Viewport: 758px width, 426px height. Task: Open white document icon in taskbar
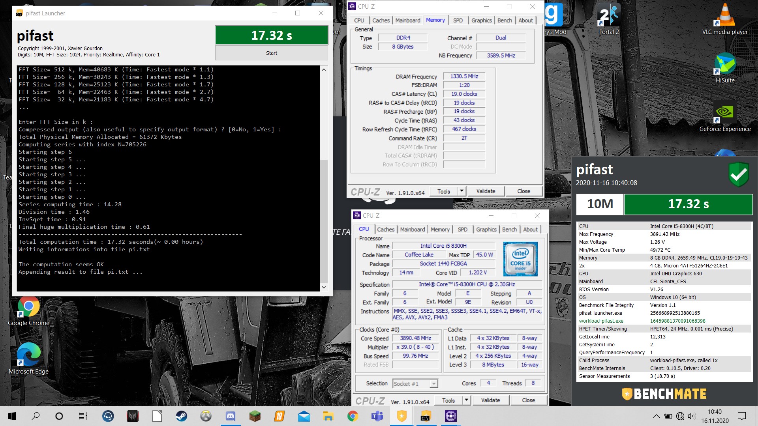[157, 416]
